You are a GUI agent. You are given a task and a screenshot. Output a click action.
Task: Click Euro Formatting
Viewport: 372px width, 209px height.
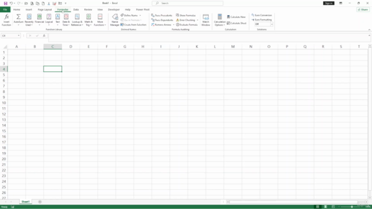(262, 20)
